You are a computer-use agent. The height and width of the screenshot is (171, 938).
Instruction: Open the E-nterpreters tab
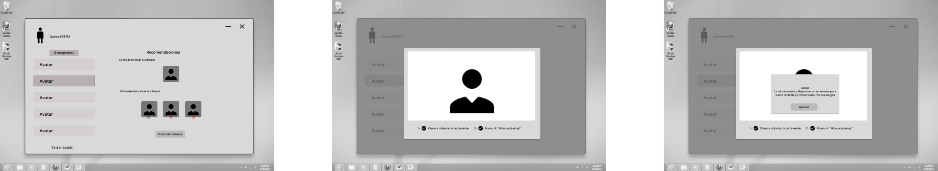pyautogui.click(x=64, y=53)
